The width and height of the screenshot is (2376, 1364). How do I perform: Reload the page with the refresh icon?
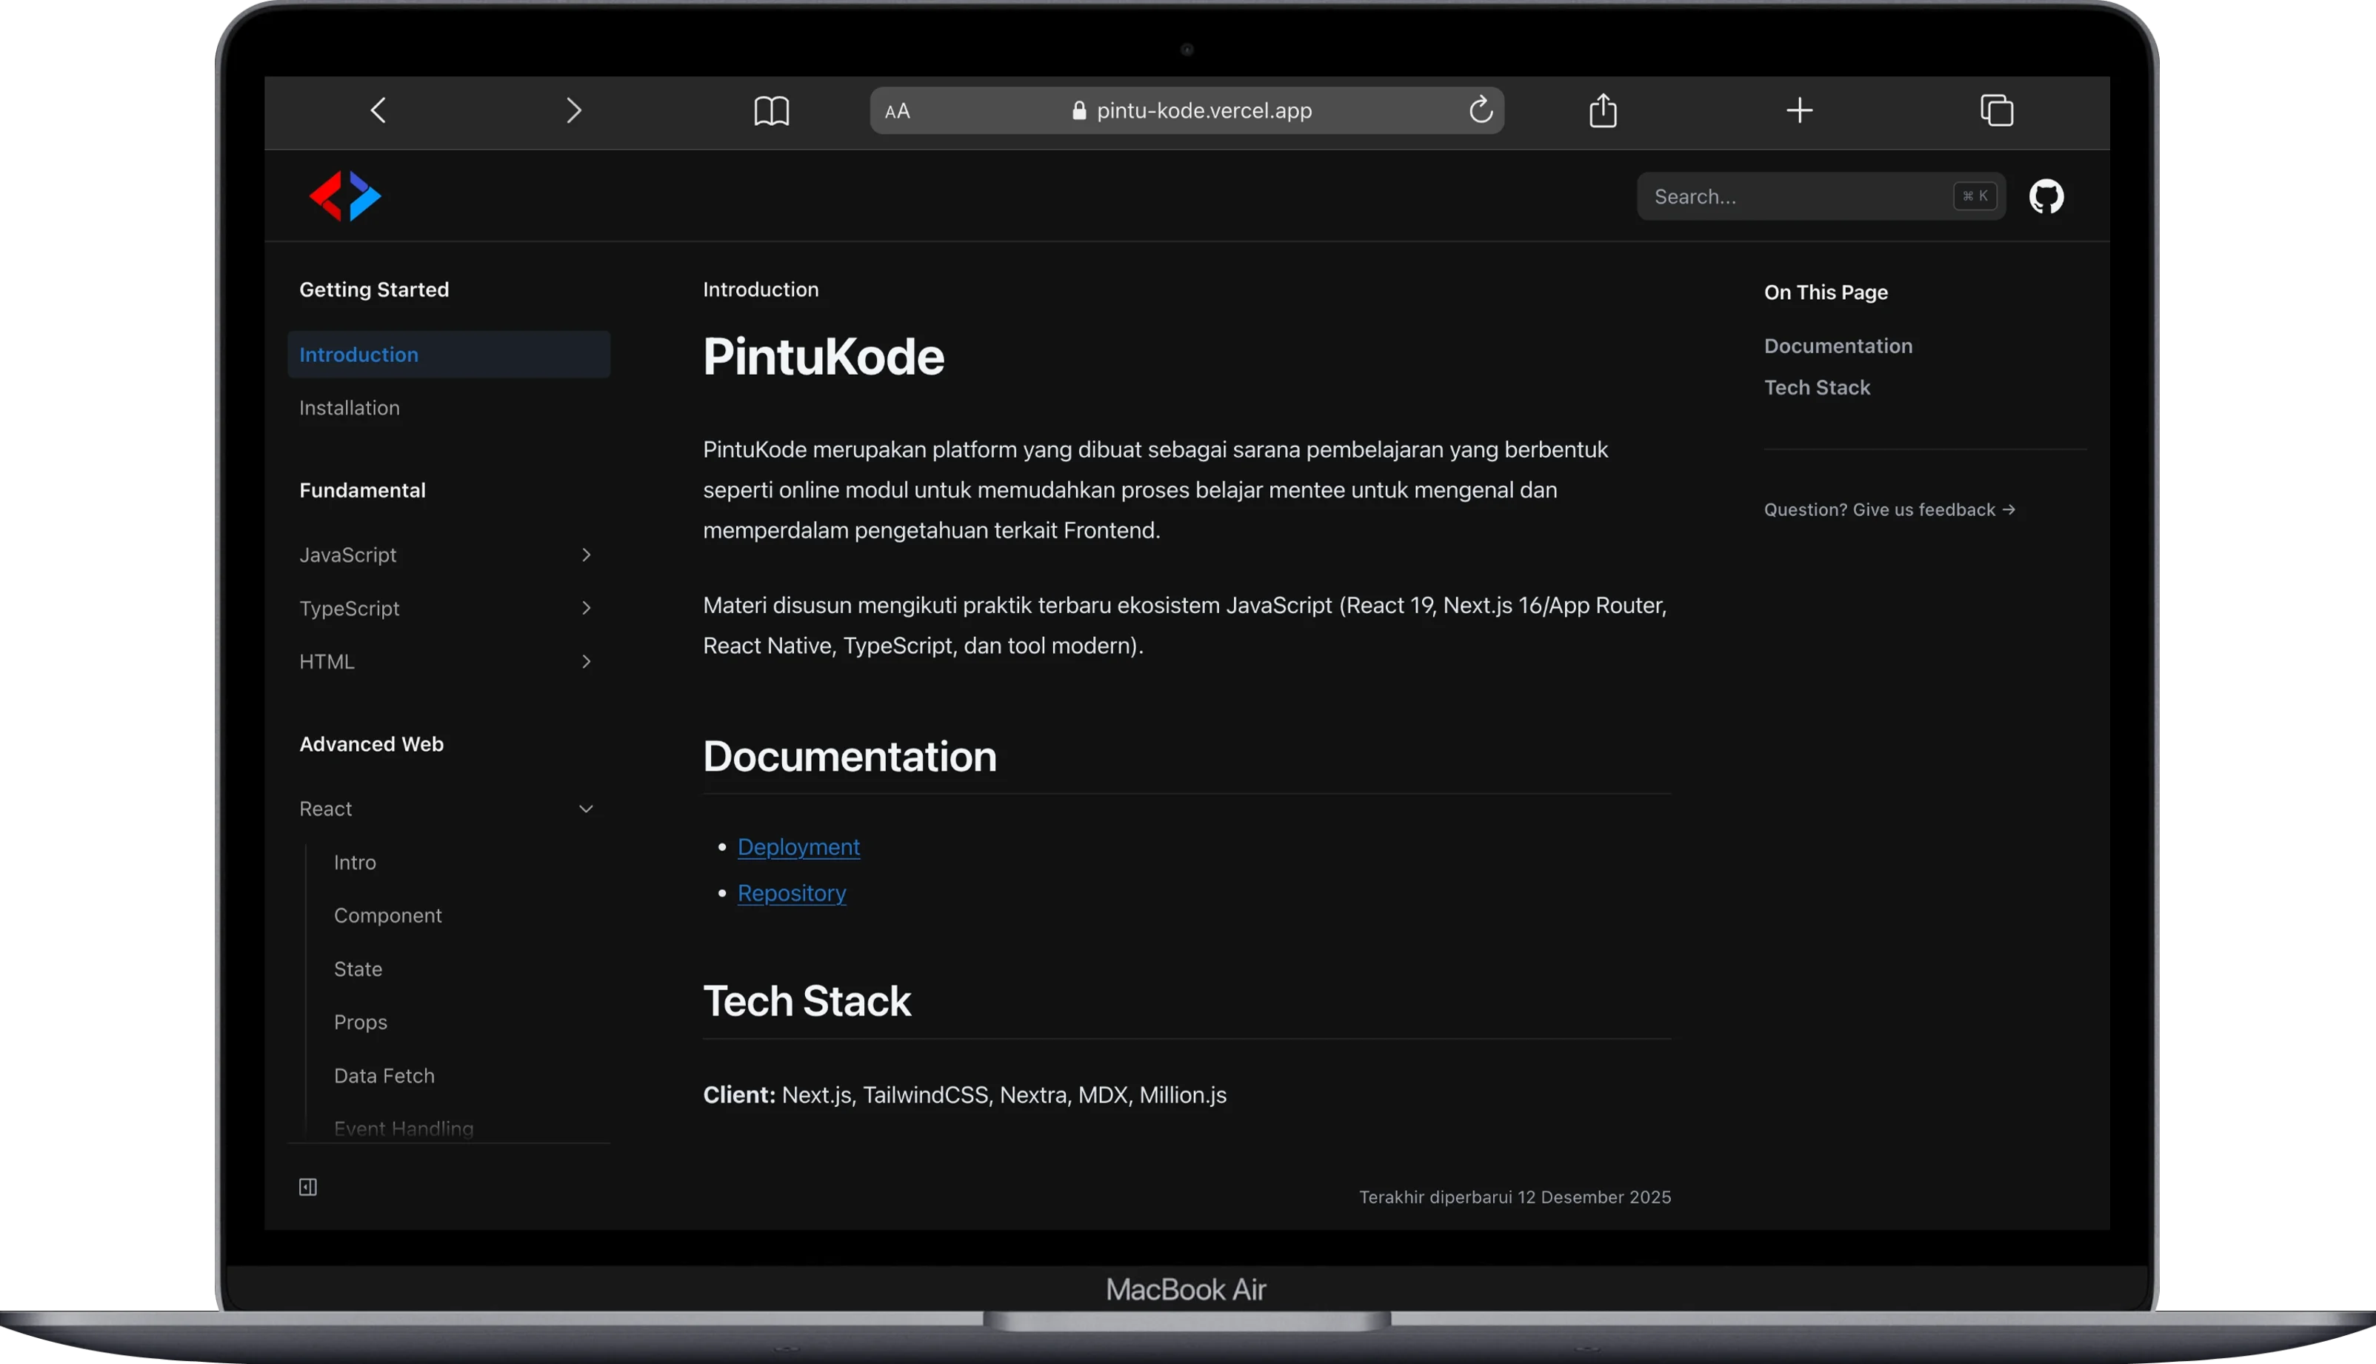(x=1481, y=110)
